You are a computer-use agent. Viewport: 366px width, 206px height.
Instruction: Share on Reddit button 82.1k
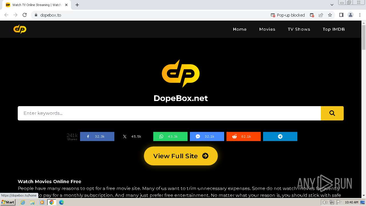point(244,136)
